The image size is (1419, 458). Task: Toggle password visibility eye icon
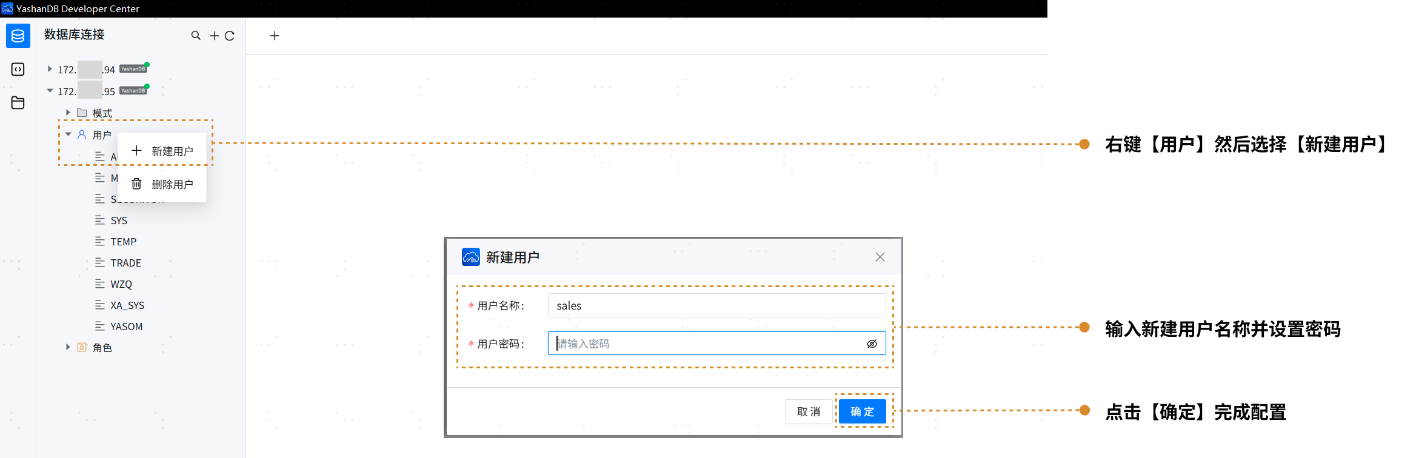point(872,343)
